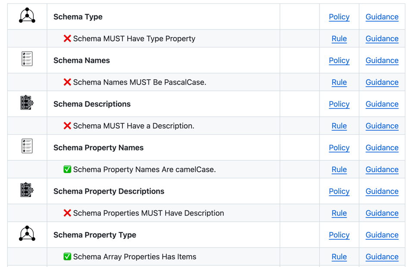The width and height of the screenshot is (414, 267).
Task: Open Rule link for Schema MUST Have Type Property
Action: click(x=339, y=38)
